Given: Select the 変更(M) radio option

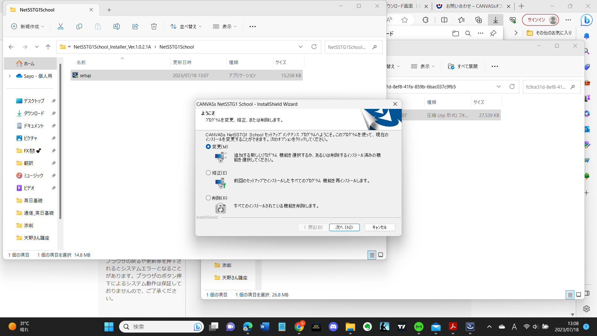Looking at the screenshot, I should click(208, 147).
